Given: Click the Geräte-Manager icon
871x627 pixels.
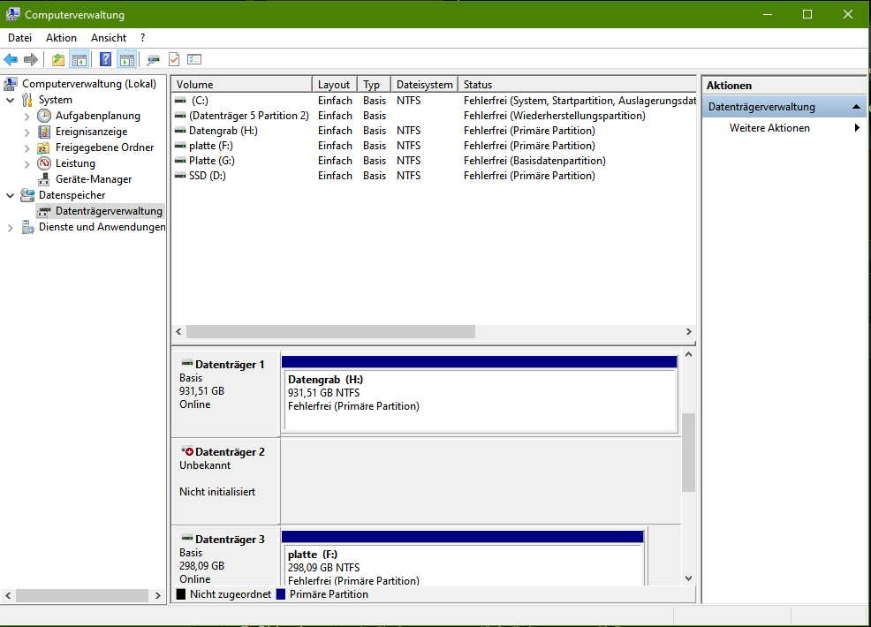Looking at the screenshot, I should coord(44,179).
